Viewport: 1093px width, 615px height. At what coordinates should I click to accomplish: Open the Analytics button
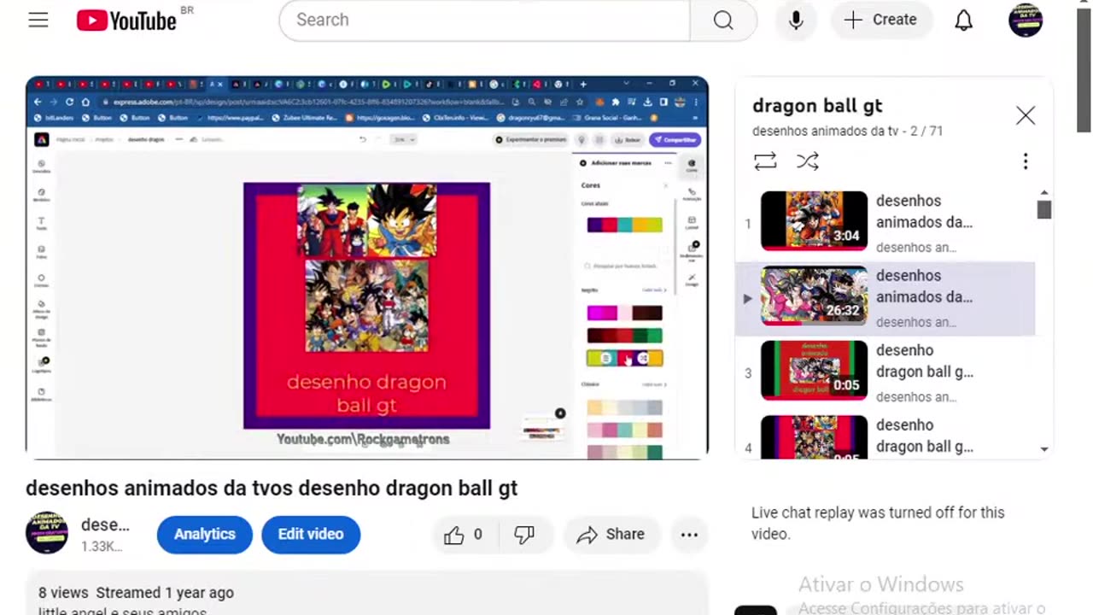click(x=205, y=534)
